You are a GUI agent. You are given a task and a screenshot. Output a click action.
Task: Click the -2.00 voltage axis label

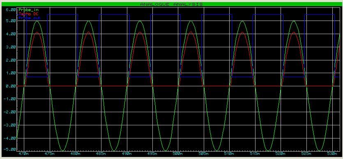9,112
